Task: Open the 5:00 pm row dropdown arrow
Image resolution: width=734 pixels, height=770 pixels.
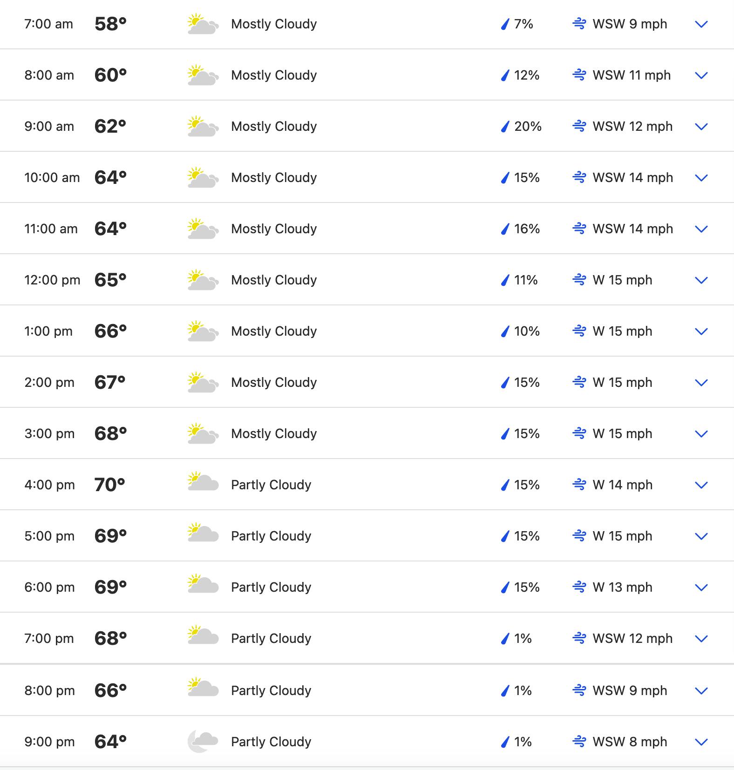Action: 701,536
